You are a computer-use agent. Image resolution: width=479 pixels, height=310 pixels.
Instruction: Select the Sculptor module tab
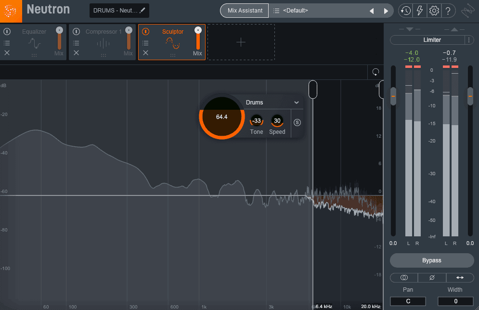click(173, 31)
